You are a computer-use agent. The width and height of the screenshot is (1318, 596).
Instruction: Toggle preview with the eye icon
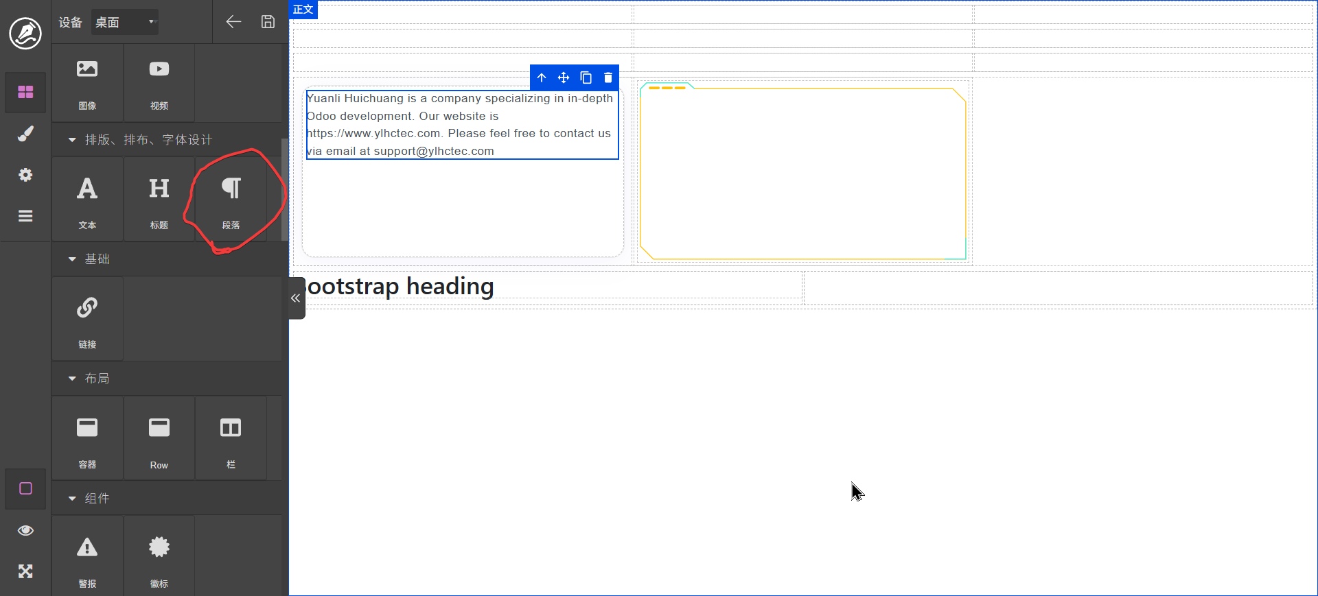25,530
